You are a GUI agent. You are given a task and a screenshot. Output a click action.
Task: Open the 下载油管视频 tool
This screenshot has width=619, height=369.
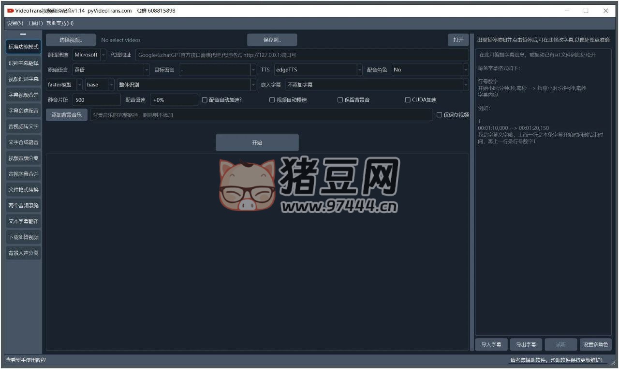(x=23, y=237)
